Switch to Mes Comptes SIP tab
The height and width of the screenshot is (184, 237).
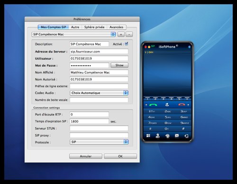(54, 27)
